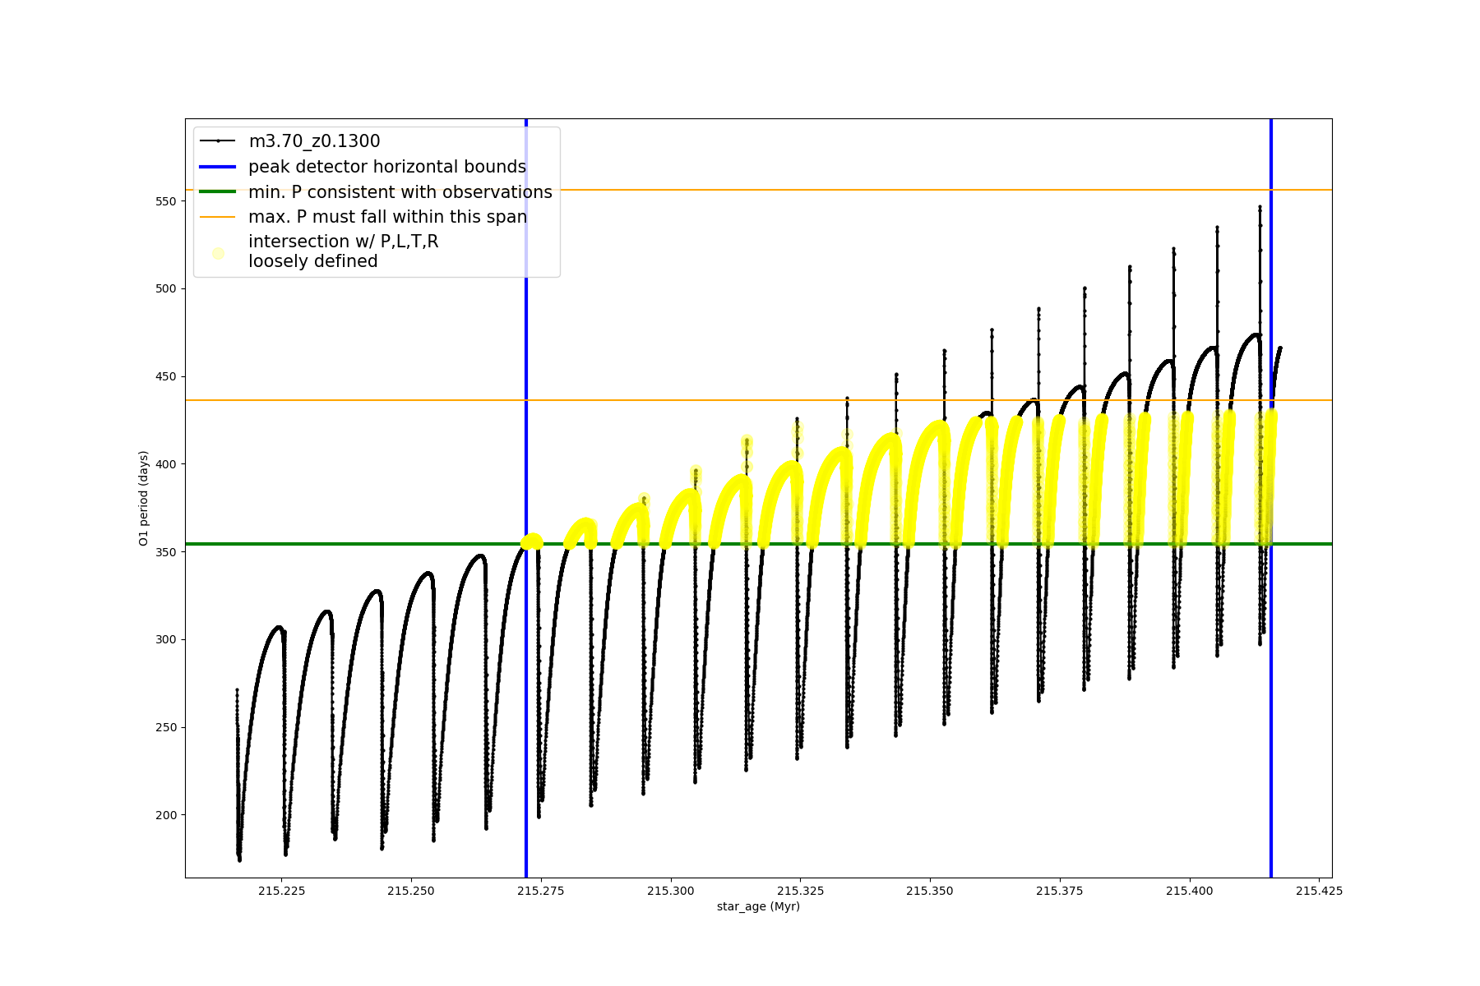The height and width of the screenshot is (986, 1480).
Task: Click the 550 y-axis tick label
Action: pos(166,201)
